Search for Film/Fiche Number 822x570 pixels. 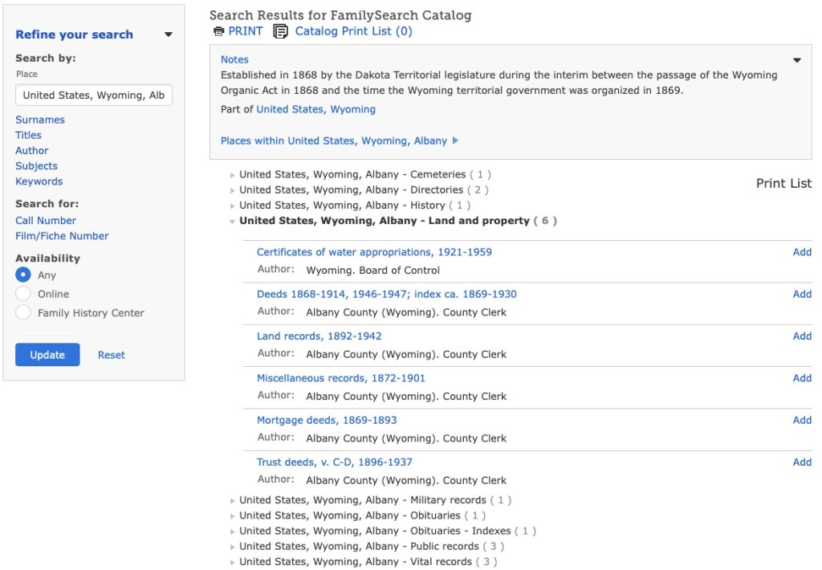(x=62, y=235)
